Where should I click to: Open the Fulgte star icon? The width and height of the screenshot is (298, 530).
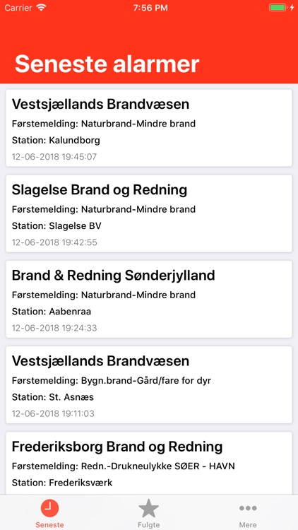click(x=149, y=508)
